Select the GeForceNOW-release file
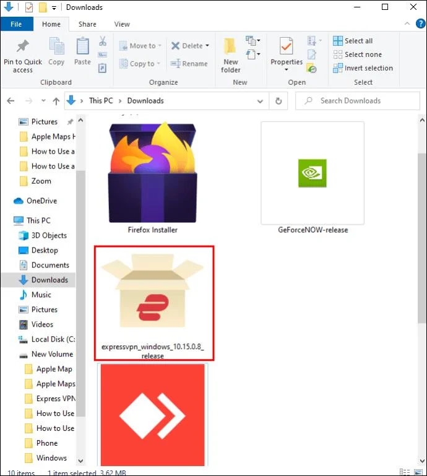Screen dimensions: 427x476 (313, 178)
